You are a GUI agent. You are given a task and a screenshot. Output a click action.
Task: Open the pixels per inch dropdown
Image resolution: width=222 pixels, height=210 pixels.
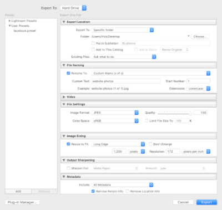tap(196, 152)
